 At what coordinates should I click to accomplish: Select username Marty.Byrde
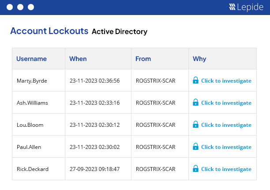point(32,81)
